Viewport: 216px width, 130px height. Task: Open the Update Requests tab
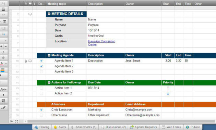144,127
